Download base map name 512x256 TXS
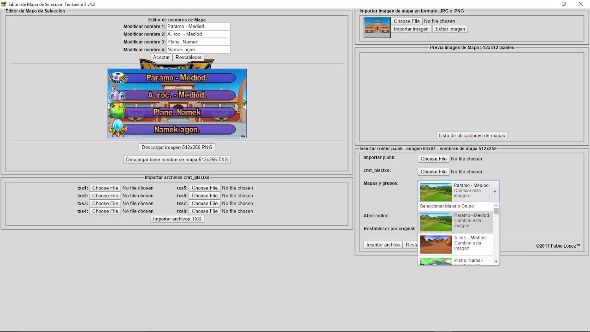Image resolution: width=590 pixels, height=332 pixels. 177,160
